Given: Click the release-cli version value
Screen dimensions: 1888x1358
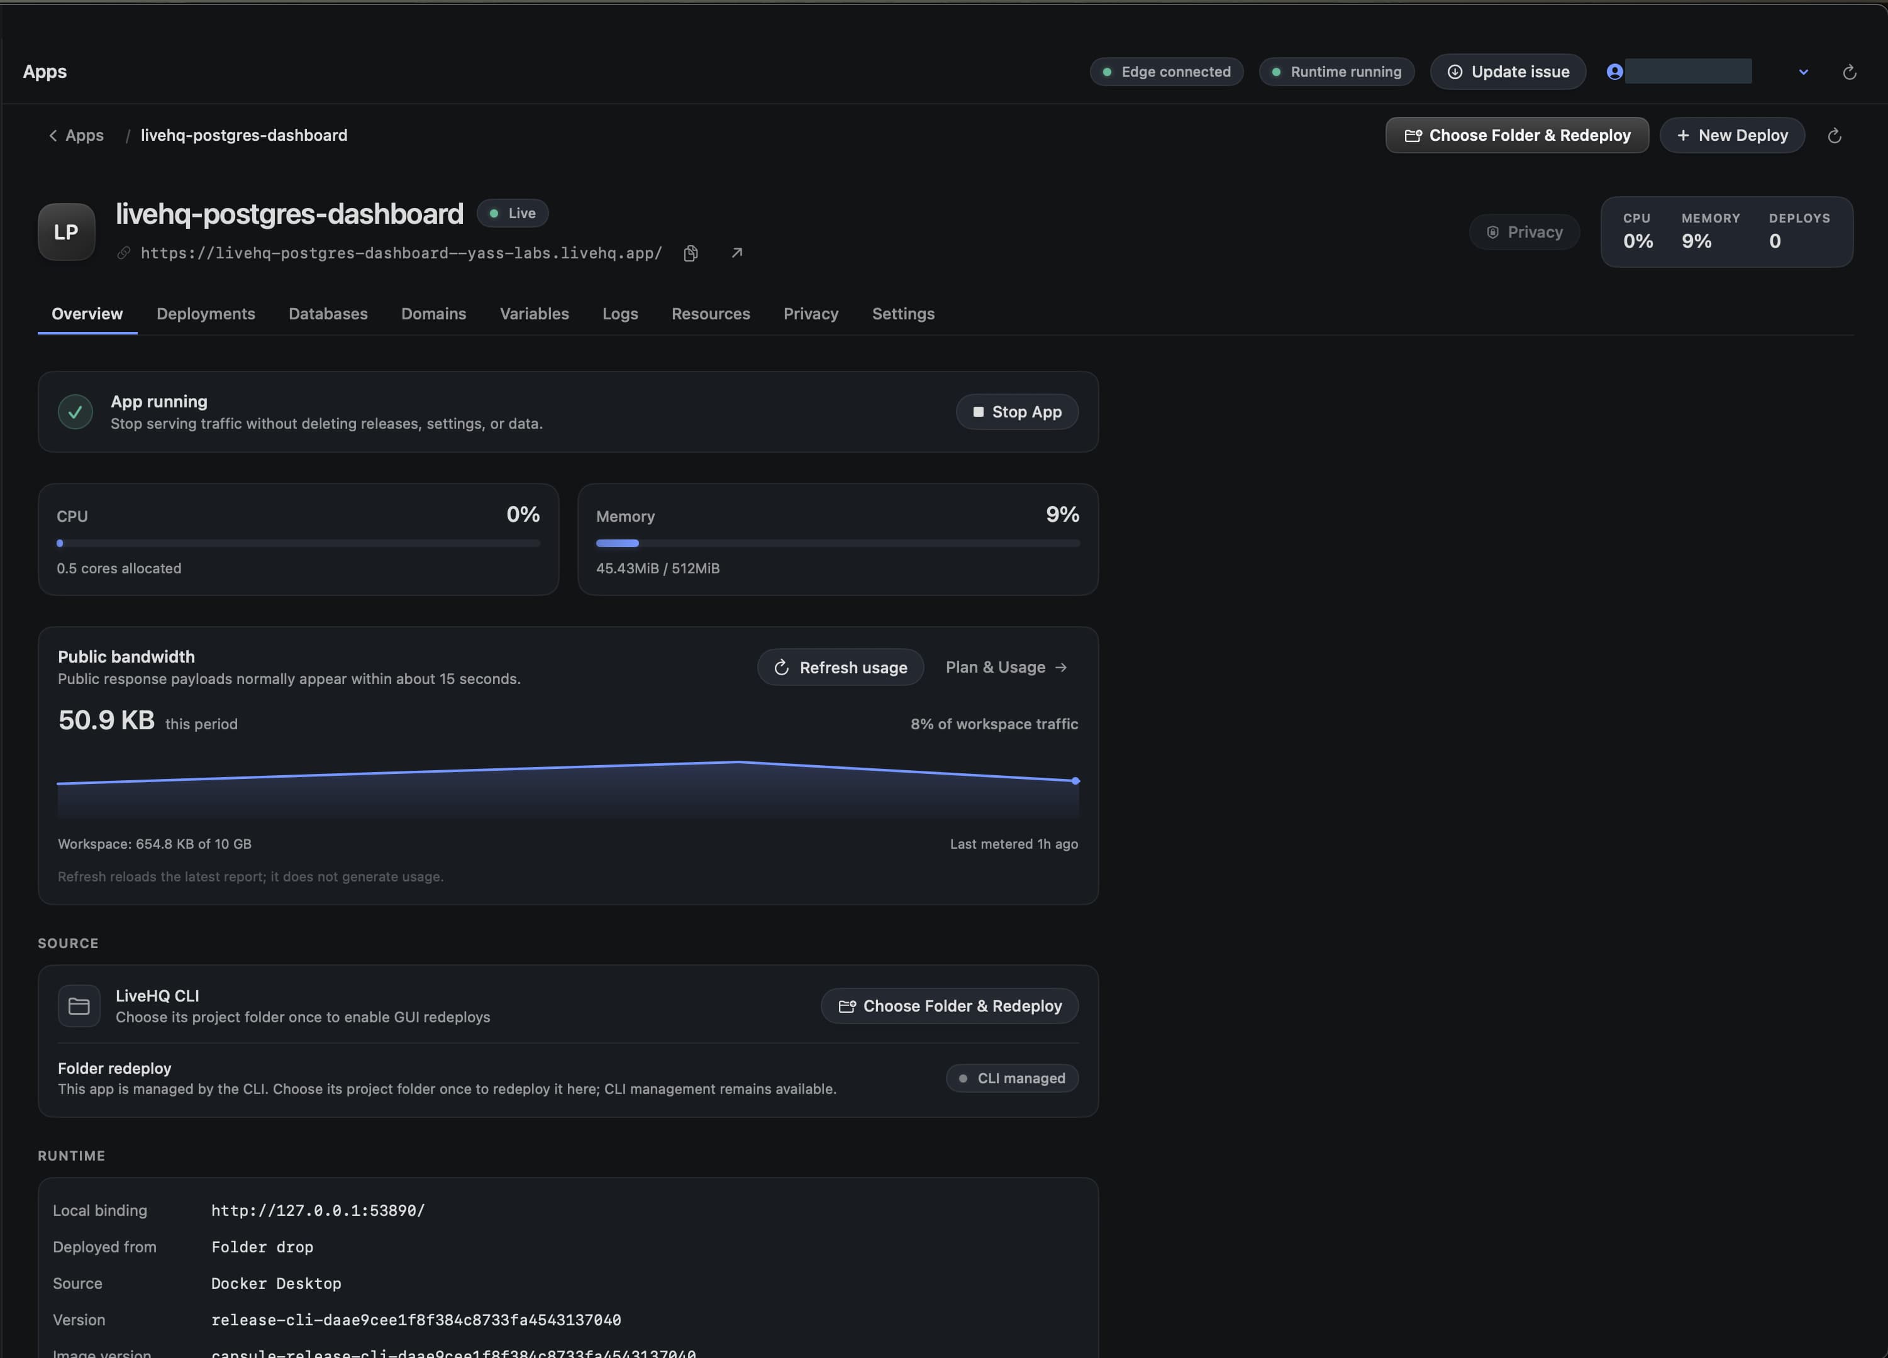Looking at the screenshot, I should click(416, 1320).
